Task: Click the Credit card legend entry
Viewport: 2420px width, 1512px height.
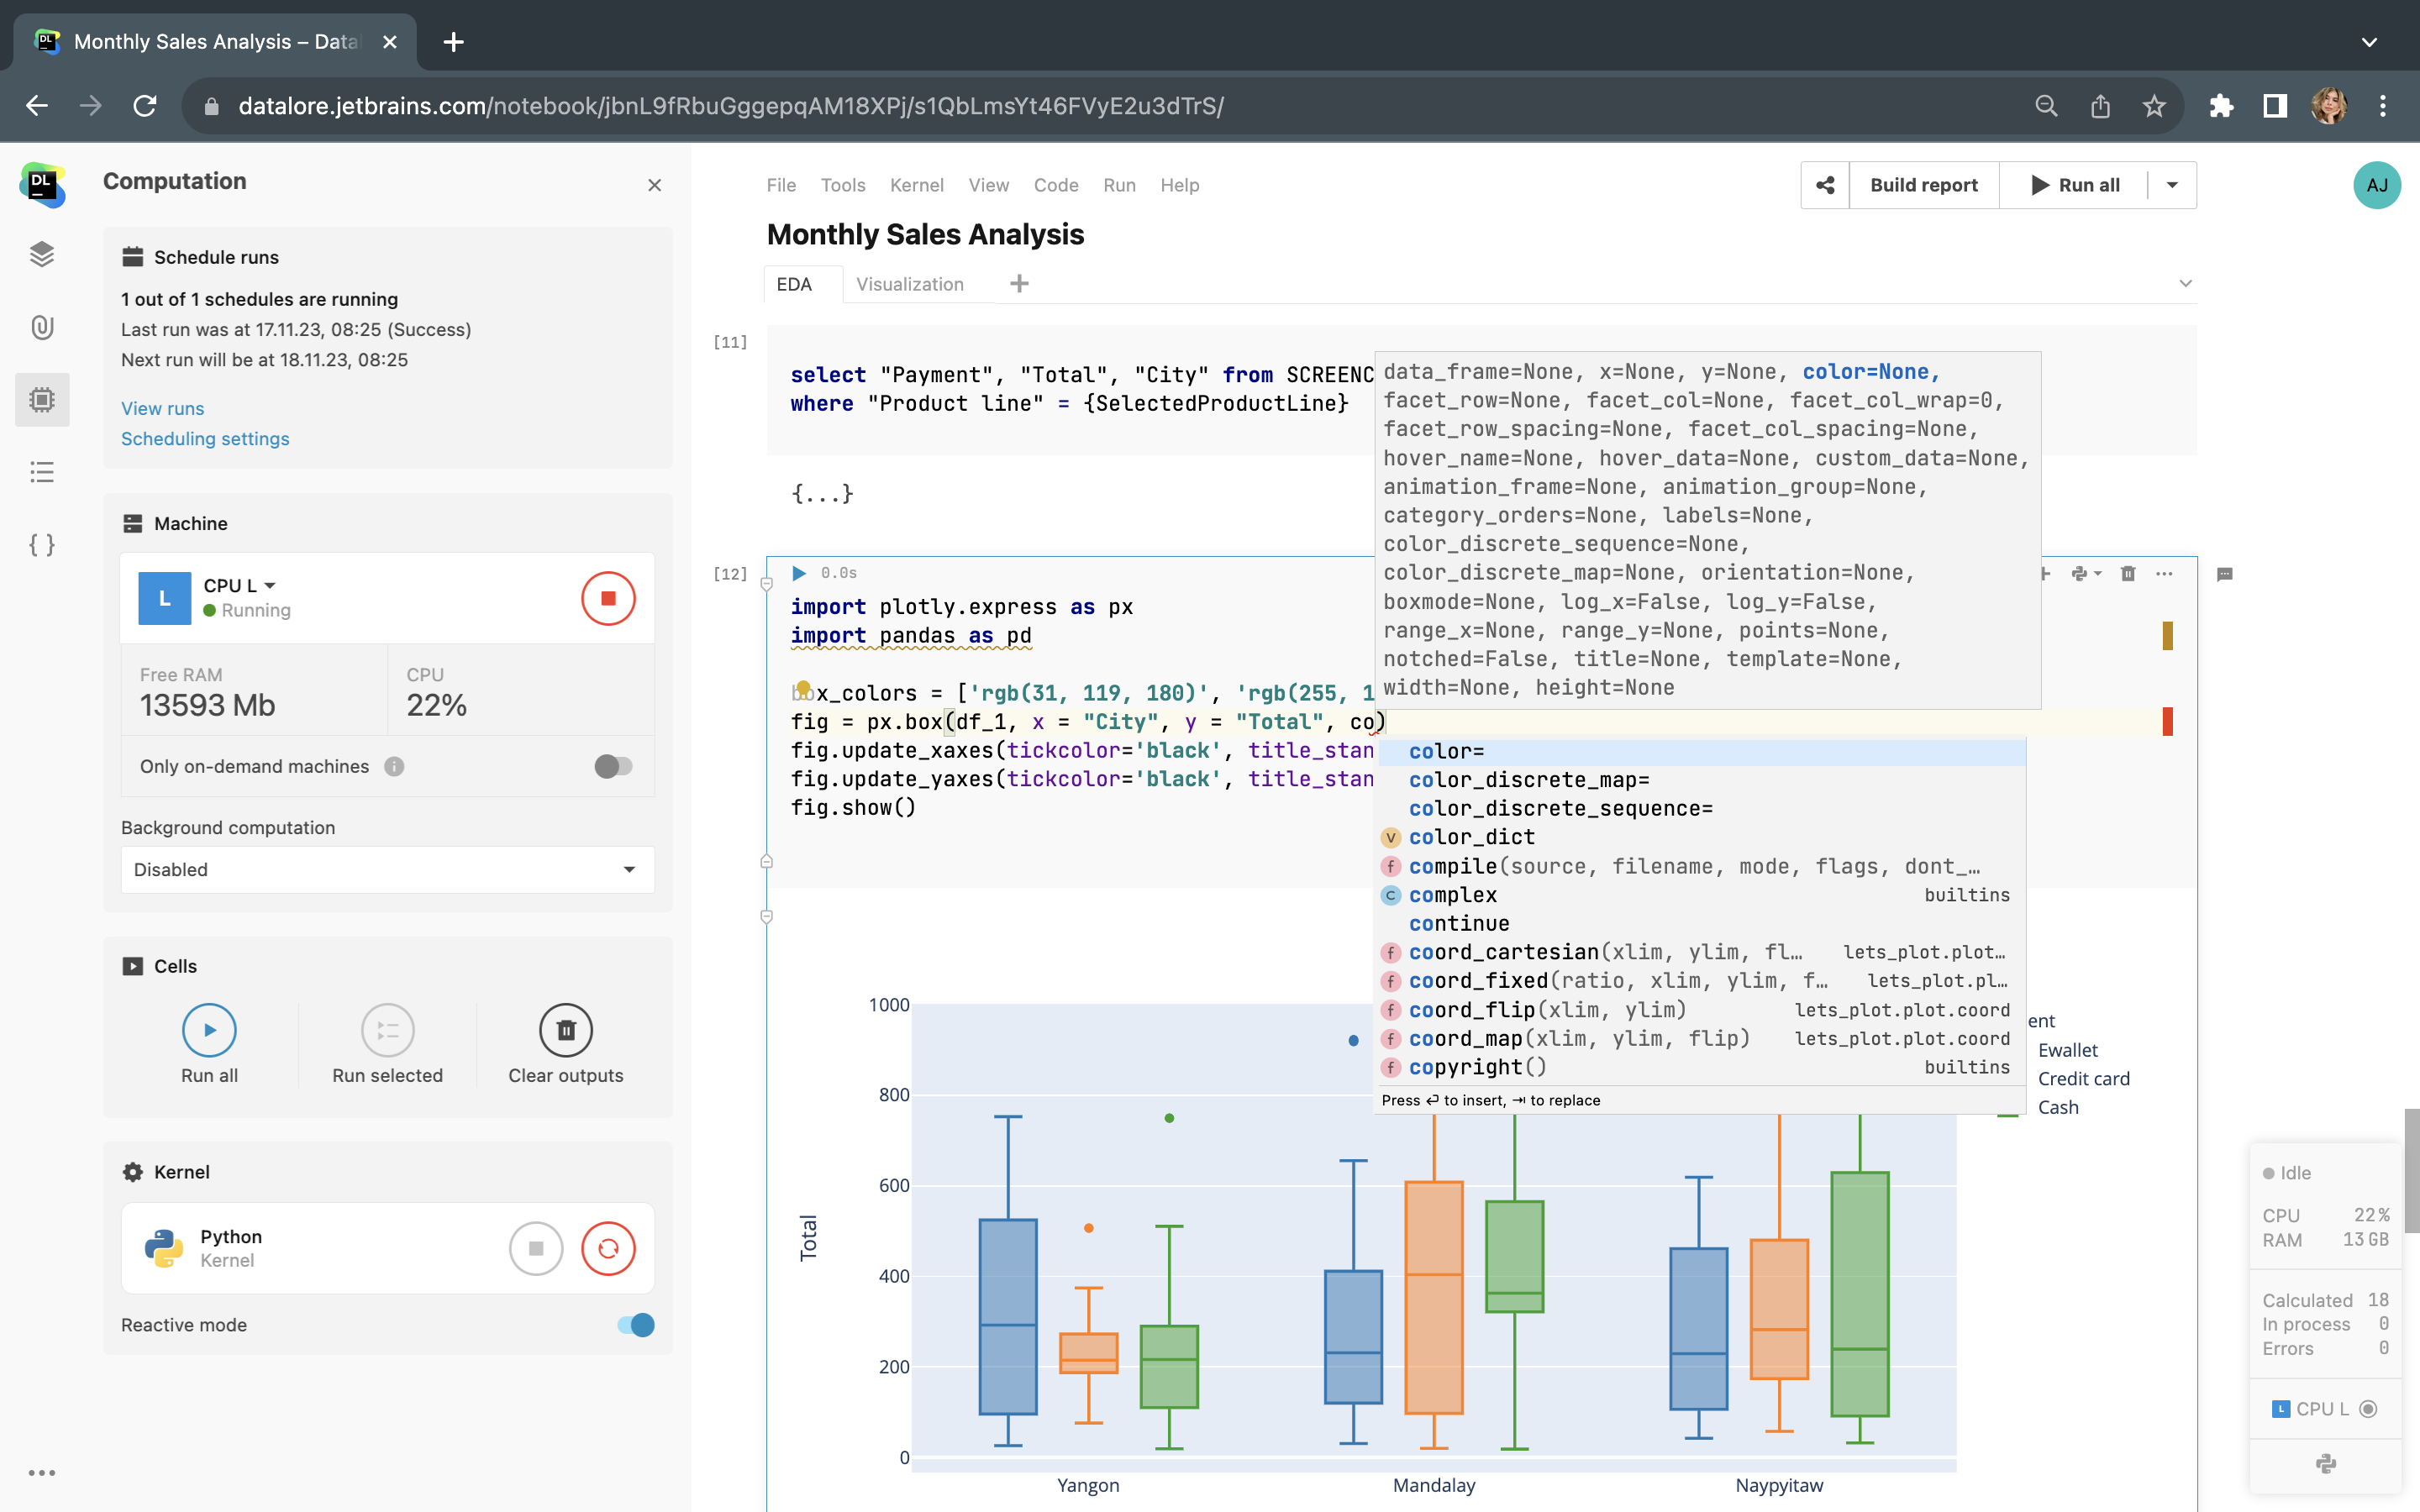Action: (x=2083, y=1078)
